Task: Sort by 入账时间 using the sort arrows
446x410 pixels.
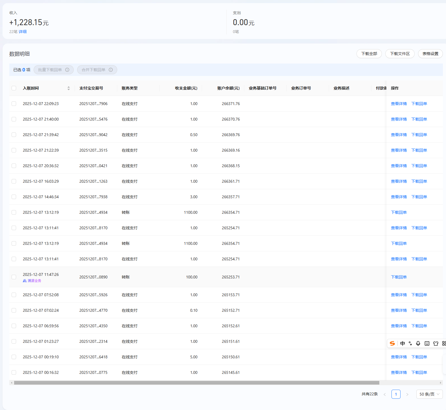Action: click(69, 88)
